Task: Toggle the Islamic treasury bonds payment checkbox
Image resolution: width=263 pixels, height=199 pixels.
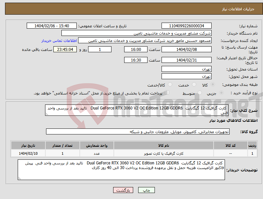Action: (x=167, y=93)
